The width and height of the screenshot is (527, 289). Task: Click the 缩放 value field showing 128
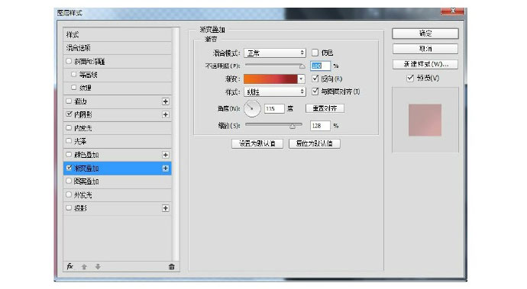pos(320,126)
